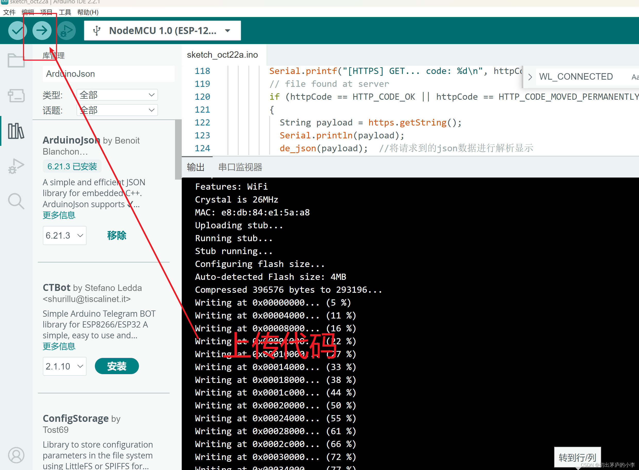Open the Boards Manager sidebar icon
Viewport: 639px width, 470px height.
pos(16,96)
